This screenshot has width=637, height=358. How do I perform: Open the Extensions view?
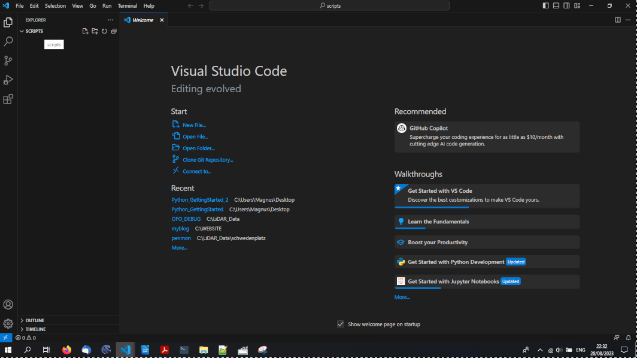(8, 99)
